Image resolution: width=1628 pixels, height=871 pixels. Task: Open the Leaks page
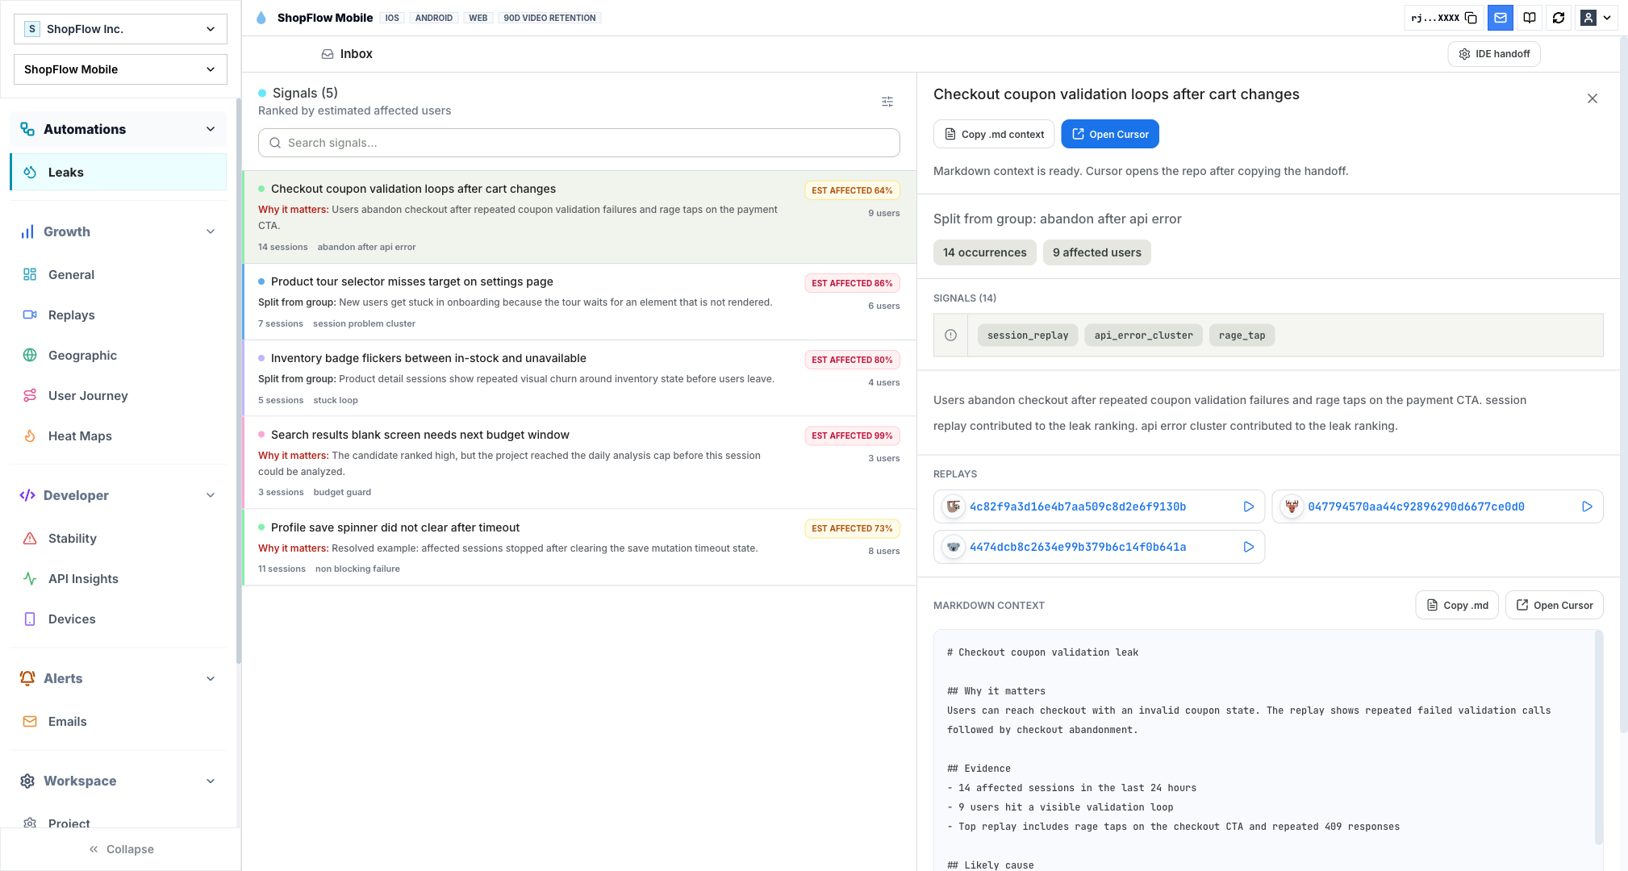click(x=119, y=172)
